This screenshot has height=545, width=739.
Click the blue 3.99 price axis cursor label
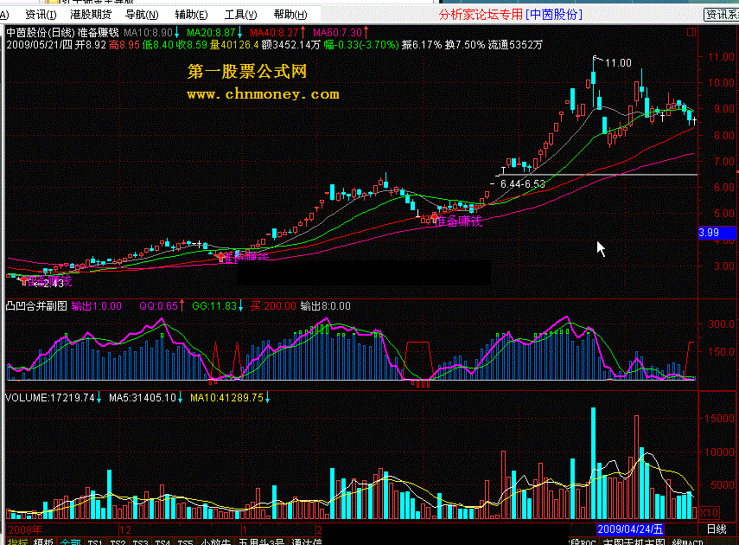click(717, 232)
